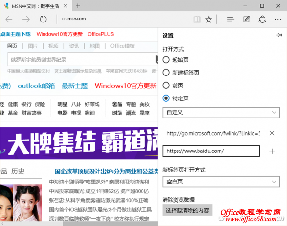Open the 健康 category link
Viewport: 287px width, 226px height.
pyautogui.click(x=12, y=104)
